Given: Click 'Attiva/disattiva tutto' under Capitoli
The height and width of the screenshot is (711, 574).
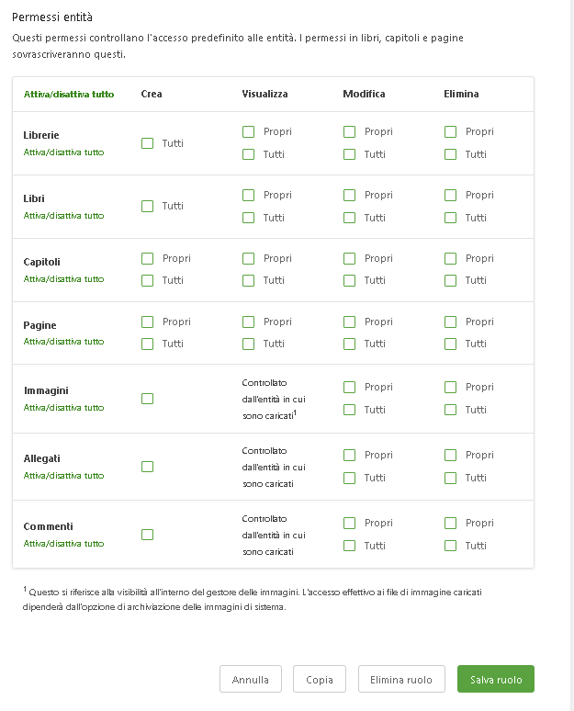Looking at the screenshot, I should [x=63, y=279].
